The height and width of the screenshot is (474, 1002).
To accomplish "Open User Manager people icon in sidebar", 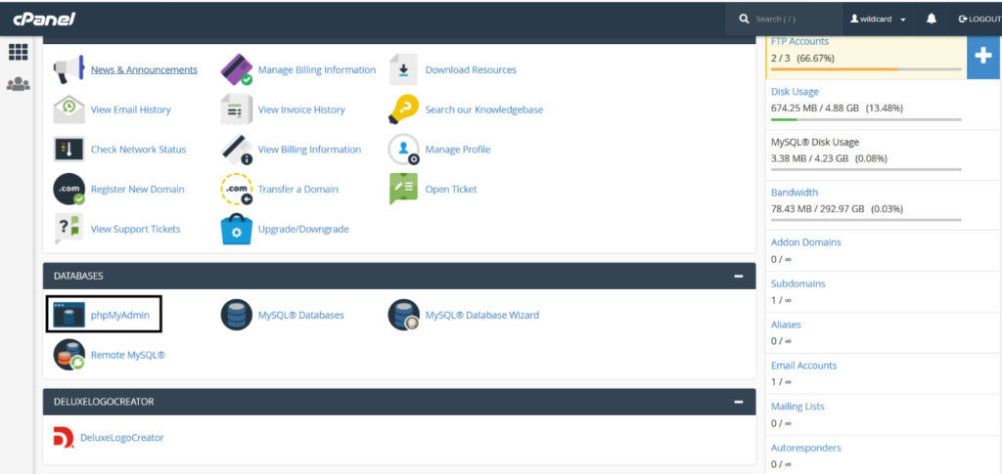I will pos(18,84).
